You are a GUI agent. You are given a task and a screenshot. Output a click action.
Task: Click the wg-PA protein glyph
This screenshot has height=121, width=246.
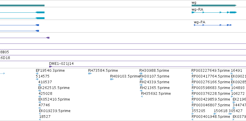point(213,25)
